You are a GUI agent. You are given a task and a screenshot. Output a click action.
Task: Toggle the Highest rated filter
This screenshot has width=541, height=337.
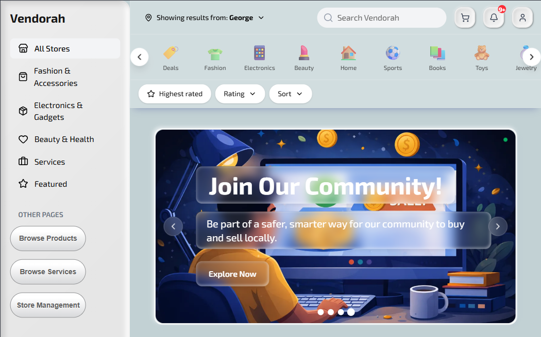point(175,94)
